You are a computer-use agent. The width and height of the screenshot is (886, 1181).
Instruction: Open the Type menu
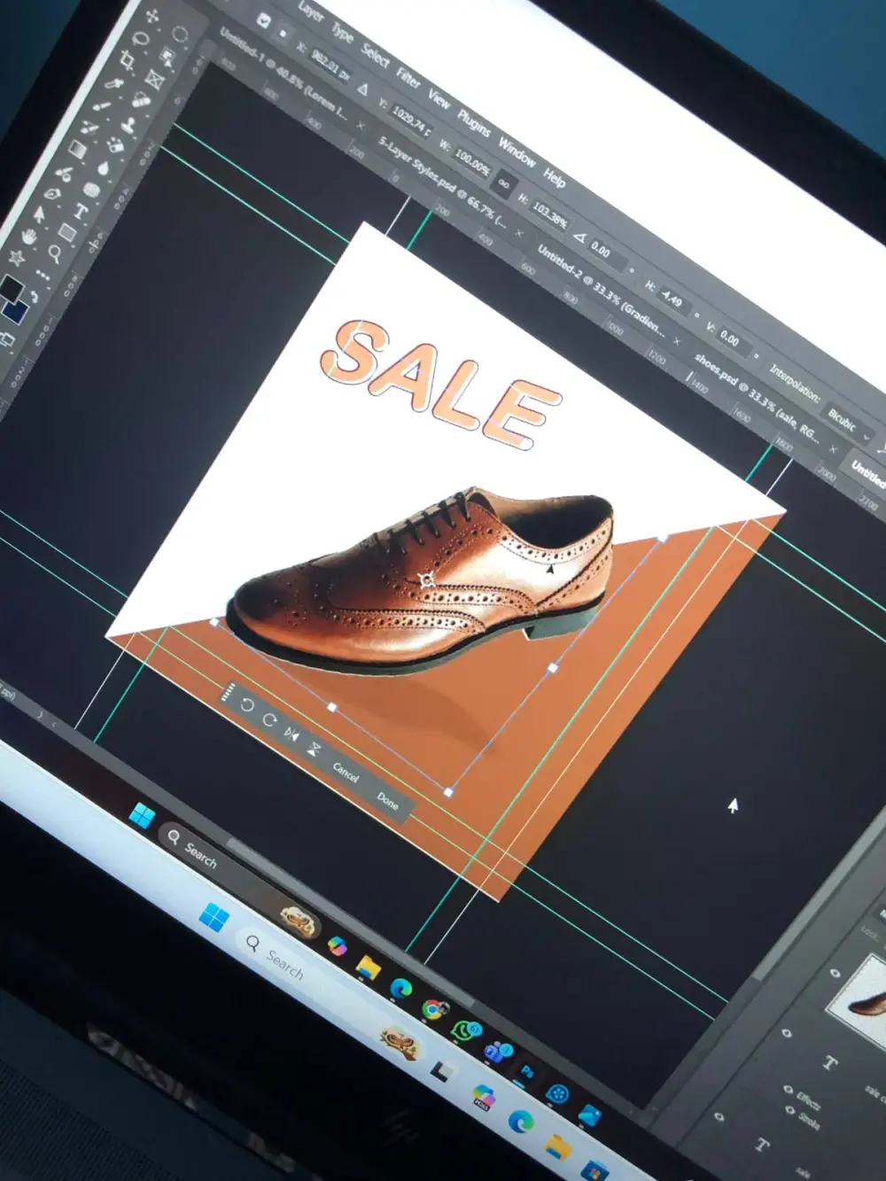point(342,35)
